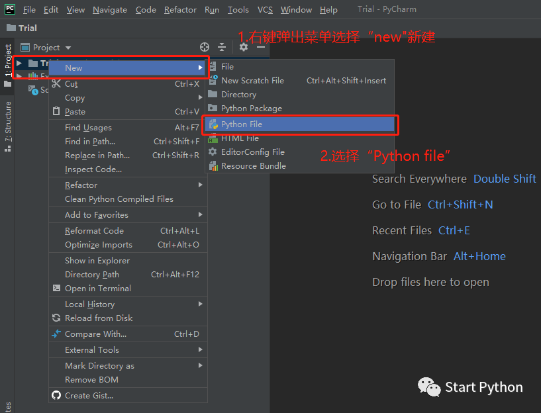
Task: Click the Trial folder icon in breadcrumb bar
Action: coord(11,28)
